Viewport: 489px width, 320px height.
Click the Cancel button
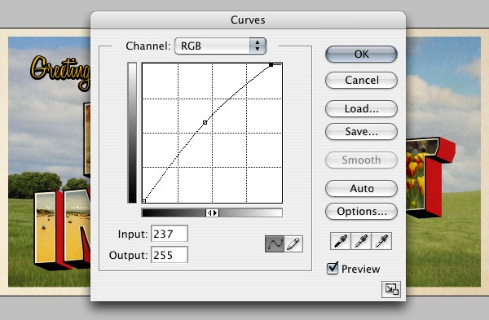pos(361,81)
